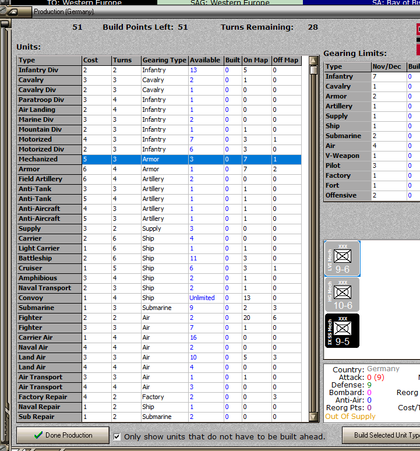Click the 'On Map' column header
Viewport: 420px width, 451px height.
257,60
